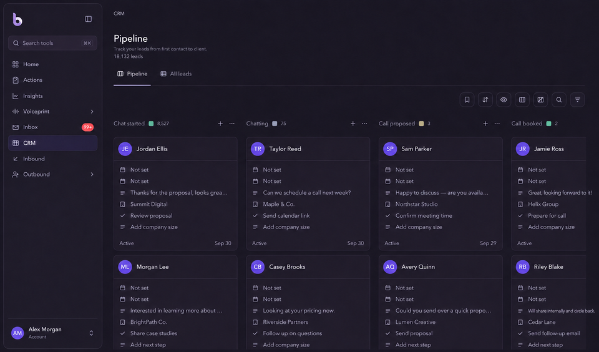Click the AM account avatar

tap(17, 333)
